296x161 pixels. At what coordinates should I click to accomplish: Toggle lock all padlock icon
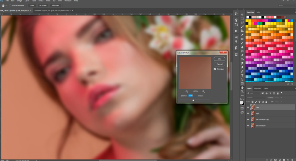(266, 102)
